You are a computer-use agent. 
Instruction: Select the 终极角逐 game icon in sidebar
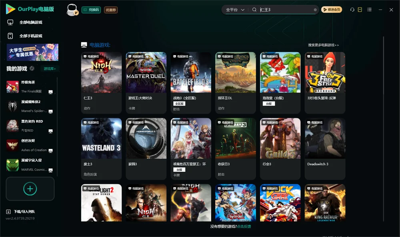12,87
